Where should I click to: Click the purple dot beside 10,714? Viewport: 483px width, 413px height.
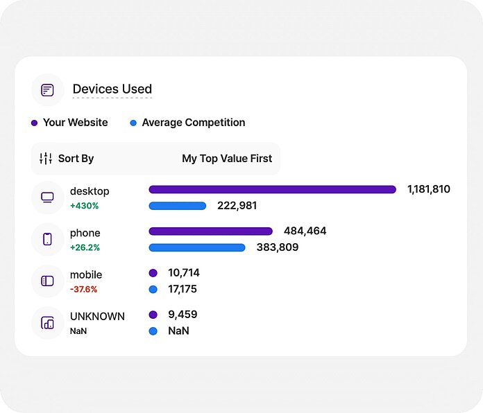153,273
